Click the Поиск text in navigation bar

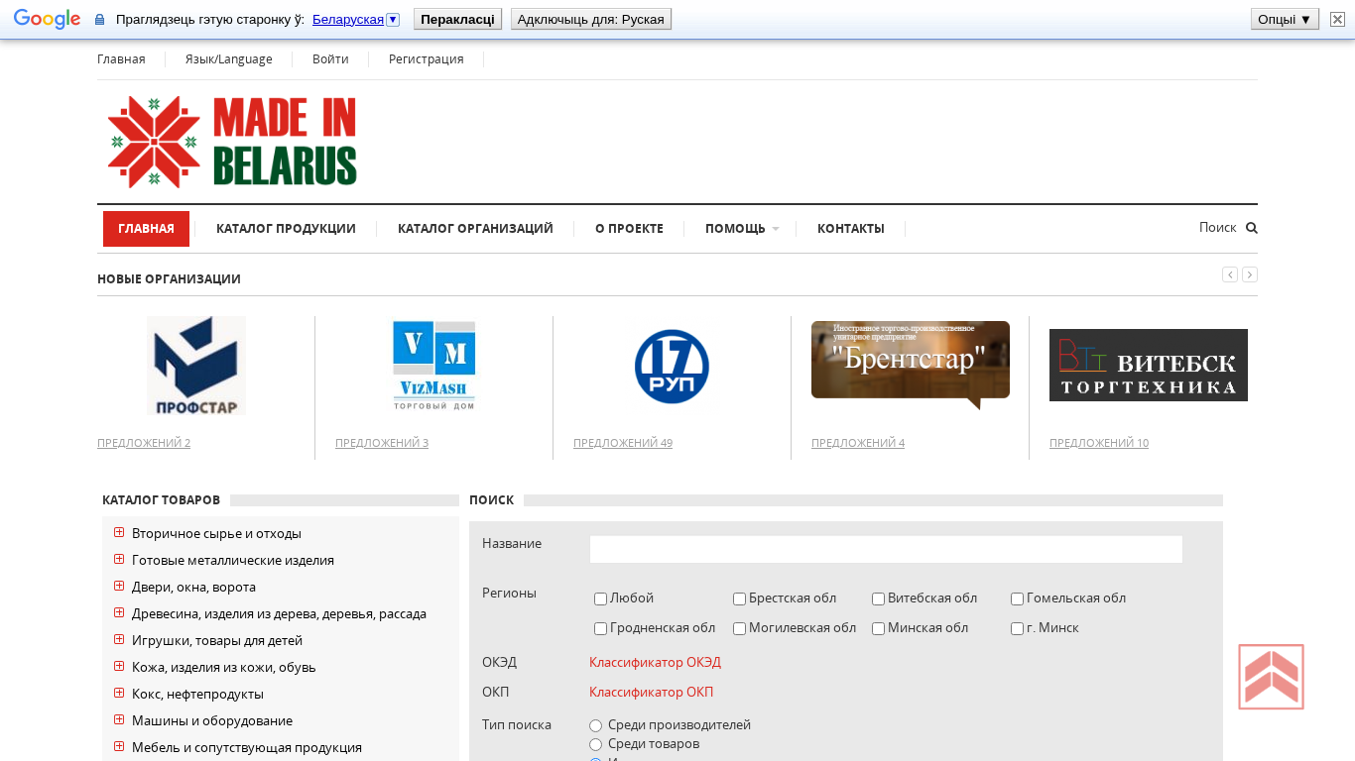(1217, 228)
